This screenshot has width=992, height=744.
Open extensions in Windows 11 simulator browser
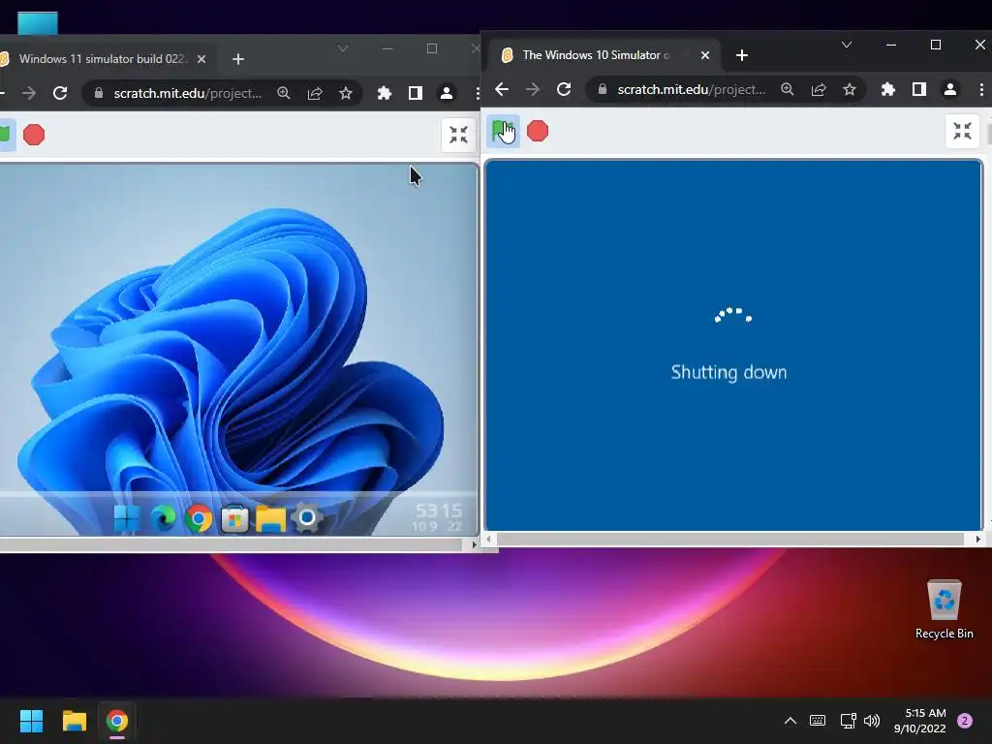pos(384,93)
